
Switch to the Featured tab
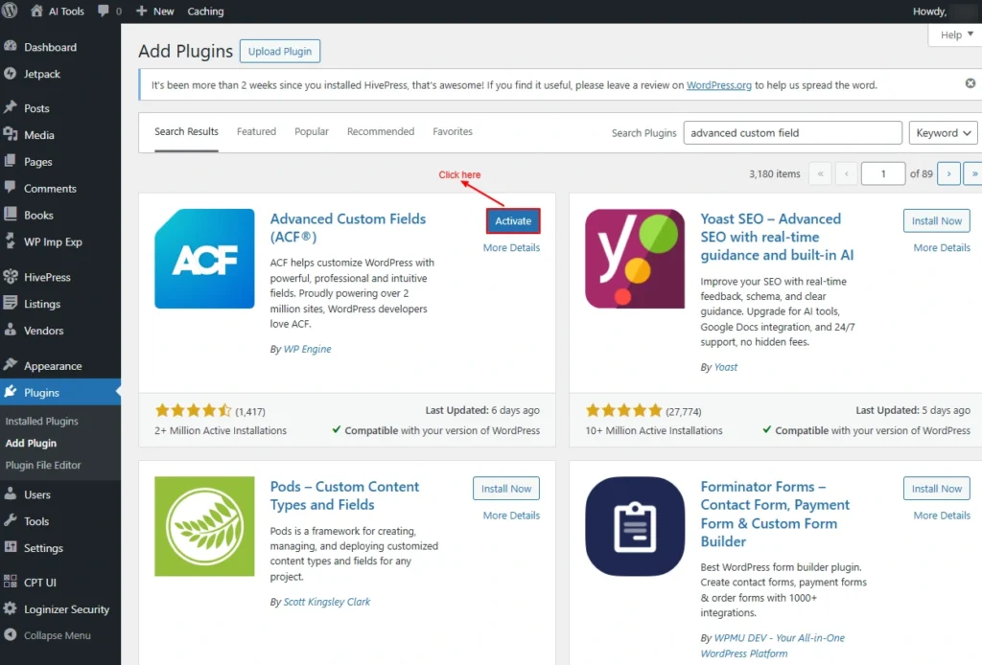pos(256,132)
